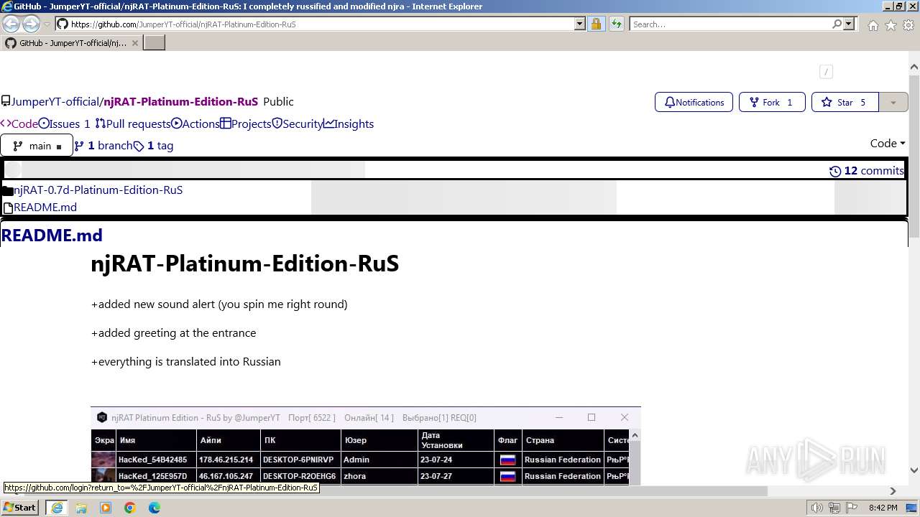The width and height of the screenshot is (920, 517).
Task: Close the GitHub browser tab
Action: click(134, 43)
